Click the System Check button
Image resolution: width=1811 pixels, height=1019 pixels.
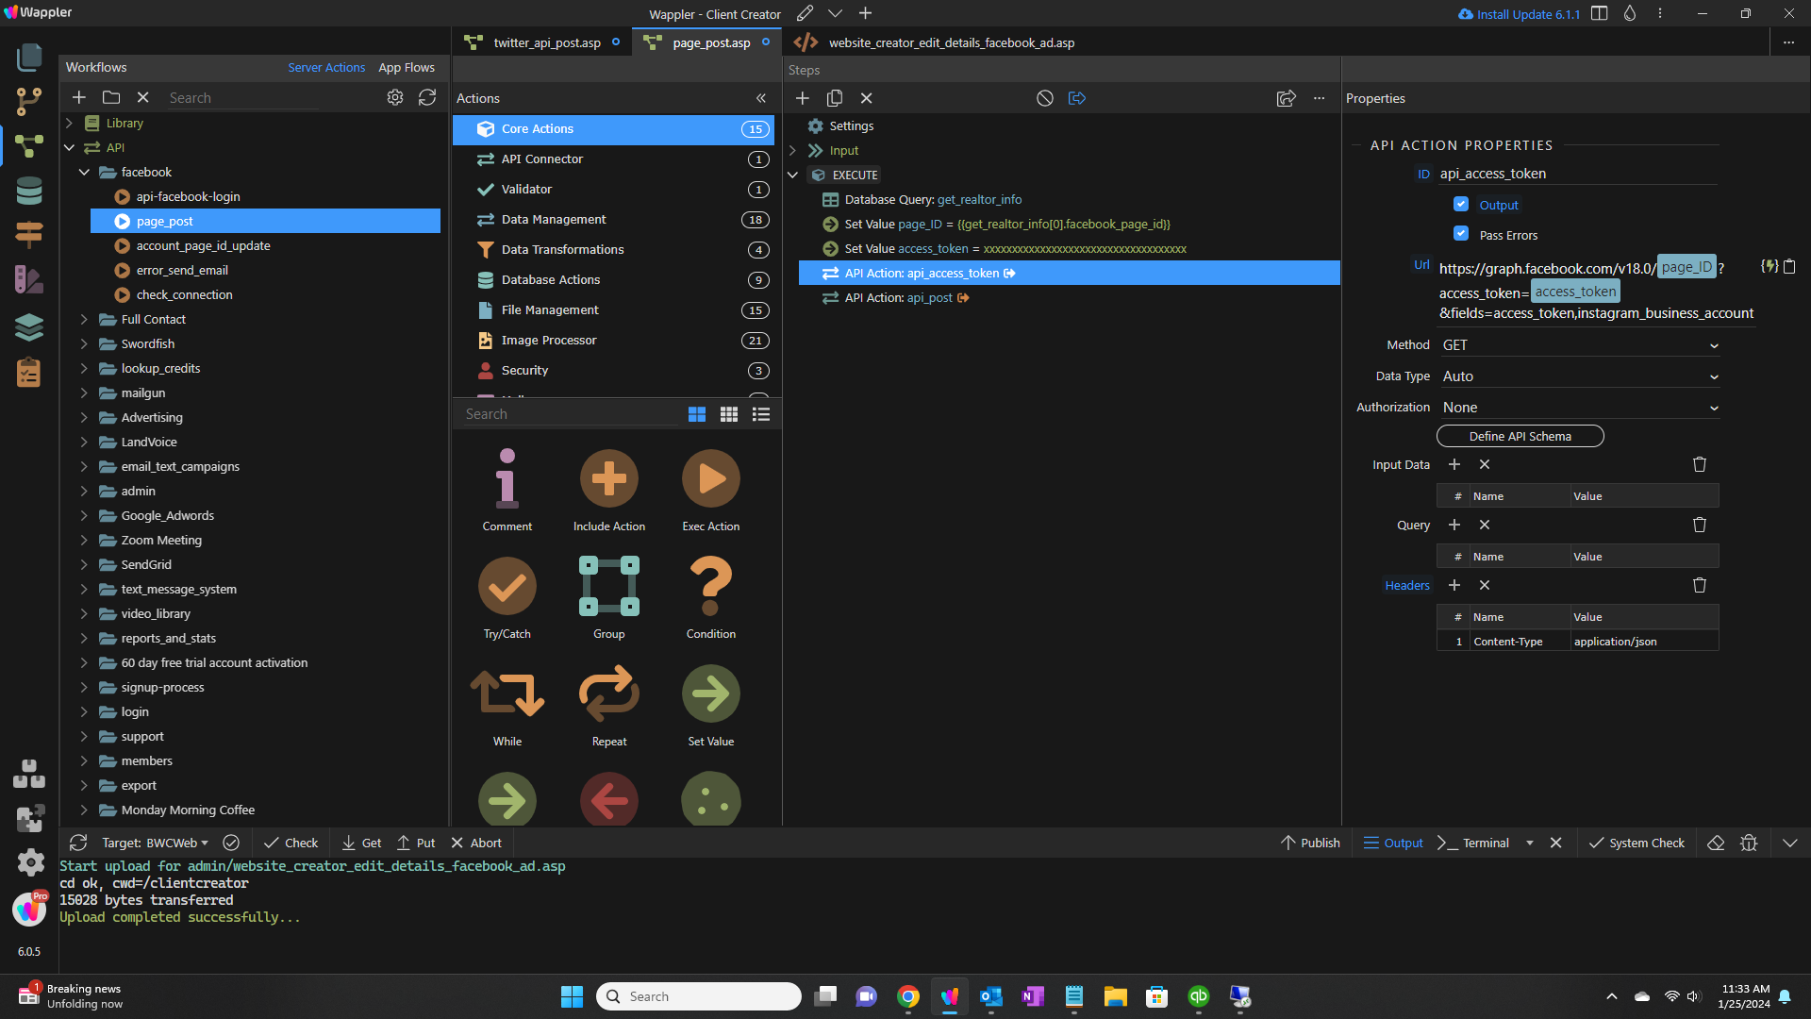1637,843
